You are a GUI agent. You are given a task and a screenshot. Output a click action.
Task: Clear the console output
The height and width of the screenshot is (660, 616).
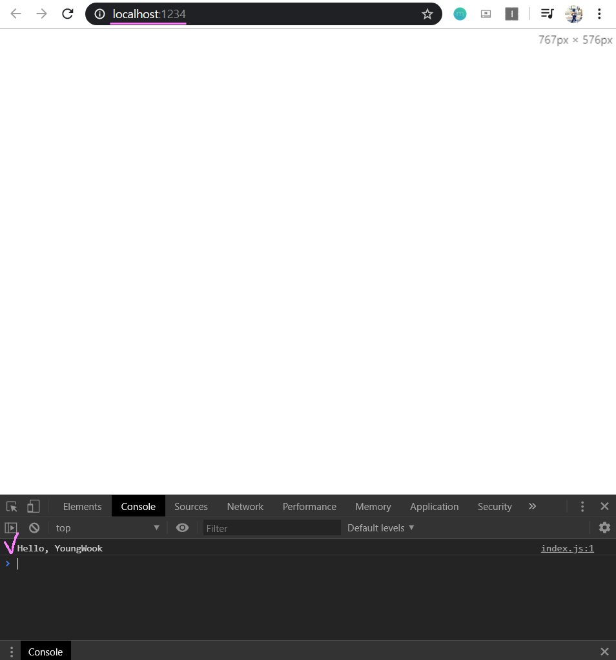(34, 528)
